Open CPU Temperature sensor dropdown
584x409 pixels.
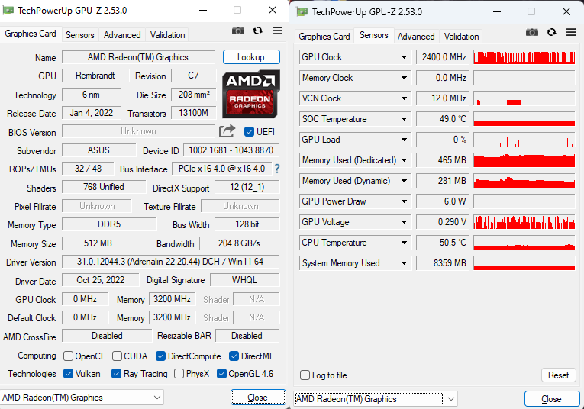point(404,243)
